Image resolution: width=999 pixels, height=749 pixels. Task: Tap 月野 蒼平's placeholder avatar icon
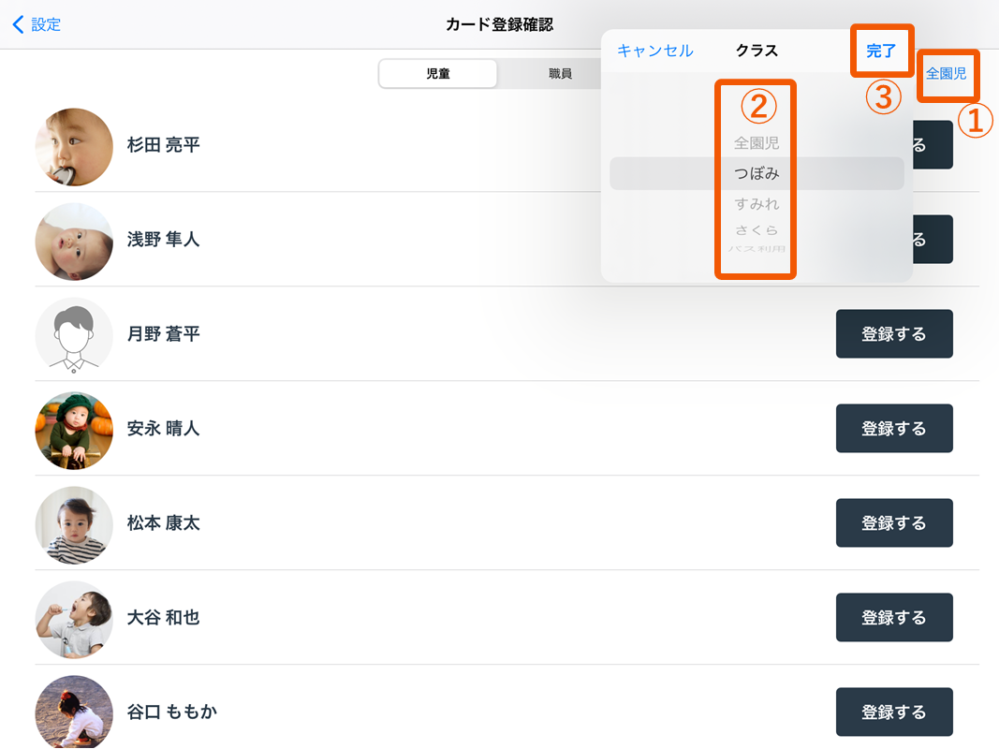(x=74, y=335)
